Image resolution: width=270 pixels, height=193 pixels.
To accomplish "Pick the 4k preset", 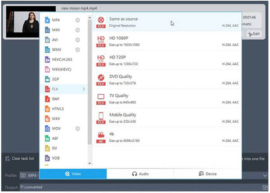I will (167, 137).
